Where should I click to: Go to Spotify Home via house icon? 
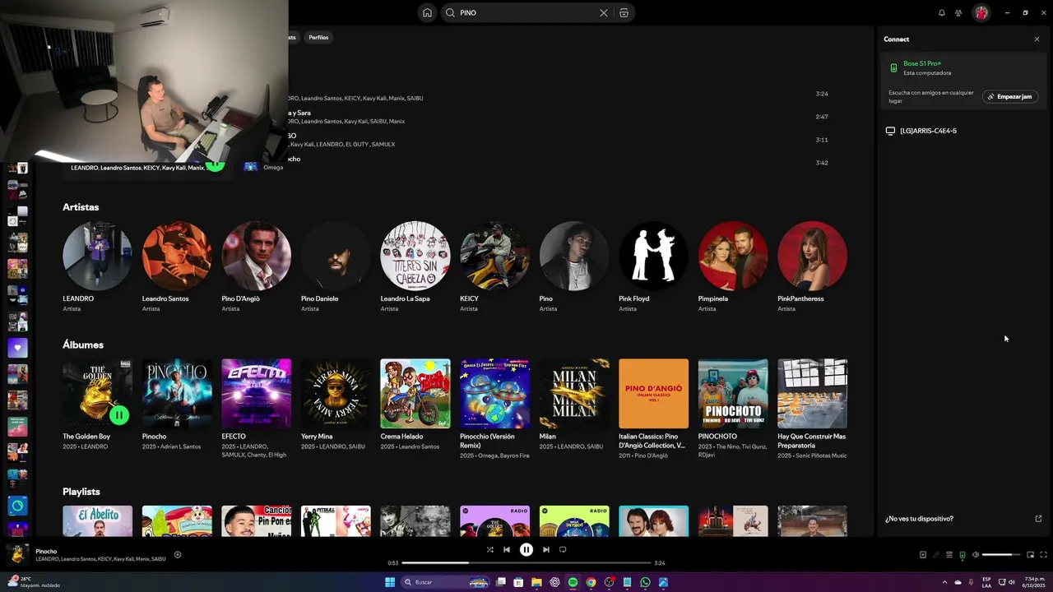pyautogui.click(x=427, y=12)
